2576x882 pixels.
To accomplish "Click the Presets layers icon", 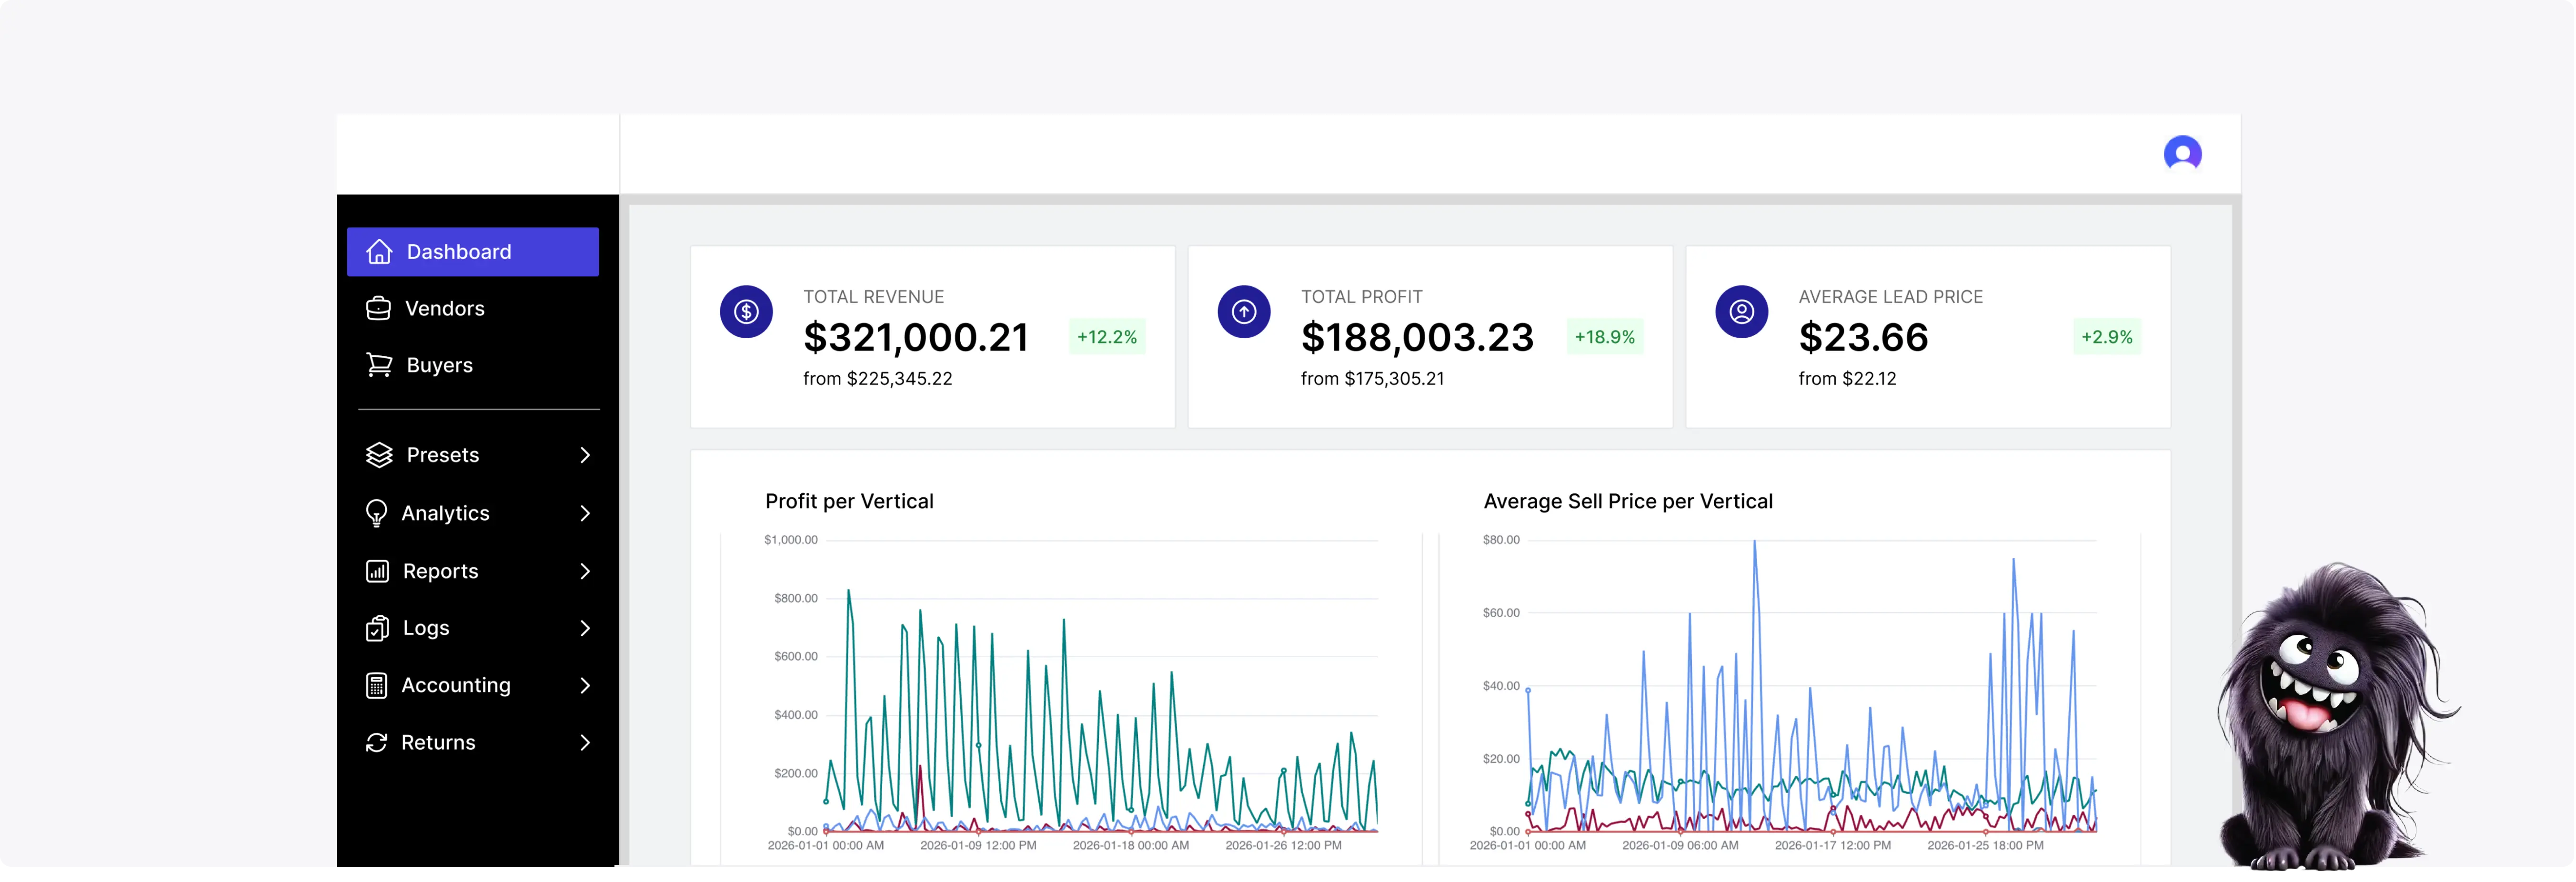I will click(x=379, y=455).
